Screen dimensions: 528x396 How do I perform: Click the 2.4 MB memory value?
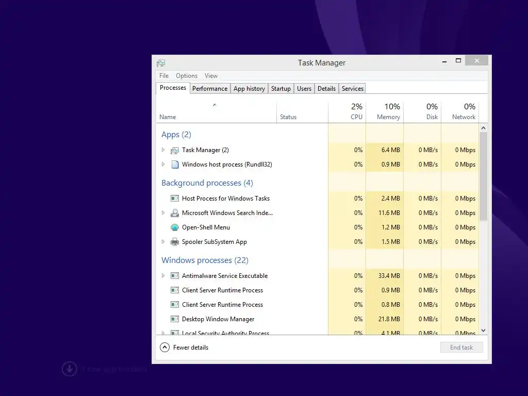(391, 199)
